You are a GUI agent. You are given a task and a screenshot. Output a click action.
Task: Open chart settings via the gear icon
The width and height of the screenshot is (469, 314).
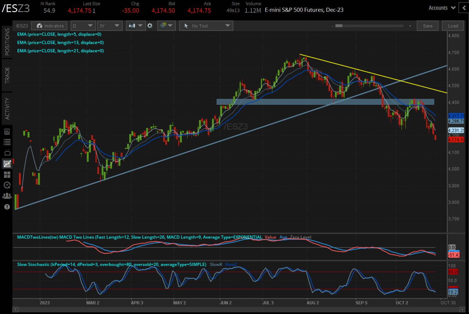pyautogui.click(x=150, y=26)
